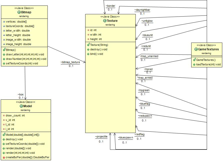Click the bitmap_texture association label
Viewport: 223px width, 161px height.
point(70,62)
